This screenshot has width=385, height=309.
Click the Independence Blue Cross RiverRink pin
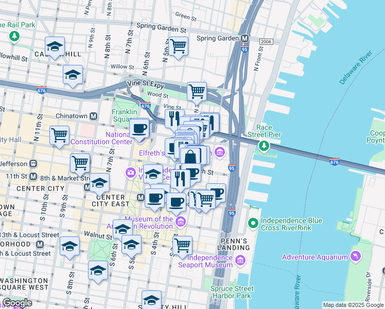click(253, 224)
